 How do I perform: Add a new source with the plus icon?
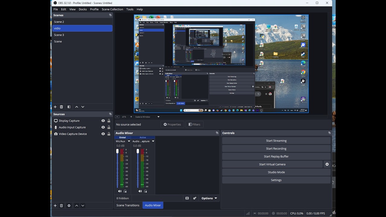point(55,206)
